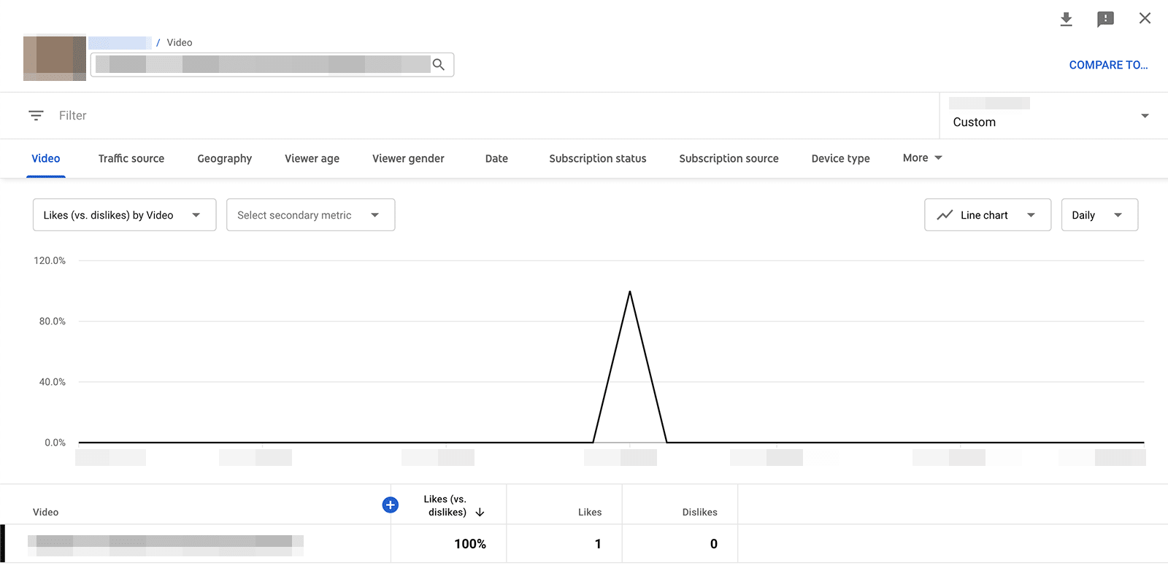Screen dimensions: 1168x568
Task: Open the Device type tab
Action: coord(840,158)
